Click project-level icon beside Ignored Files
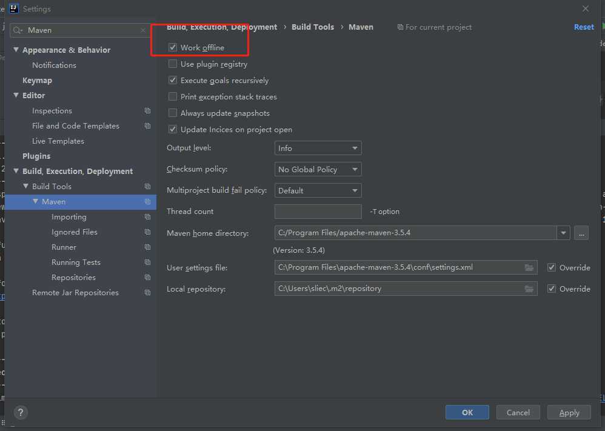The image size is (605, 431). [147, 232]
